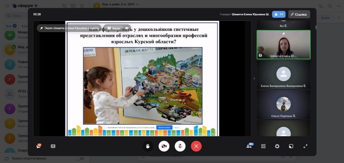Collapse the participants side panel chevron
The width and height of the screenshot is (344, 163).
pos(254,79)
